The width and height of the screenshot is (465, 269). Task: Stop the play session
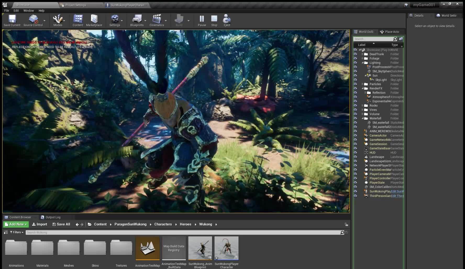pos(214,20)
